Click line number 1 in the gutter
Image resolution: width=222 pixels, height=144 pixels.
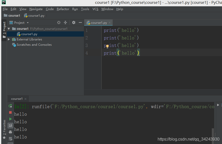87,30
